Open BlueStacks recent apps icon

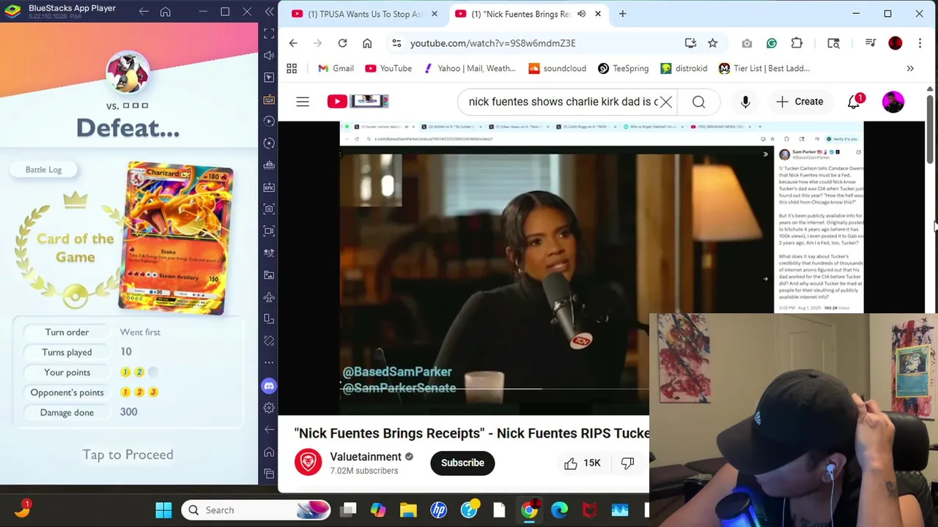click(269, 474)
